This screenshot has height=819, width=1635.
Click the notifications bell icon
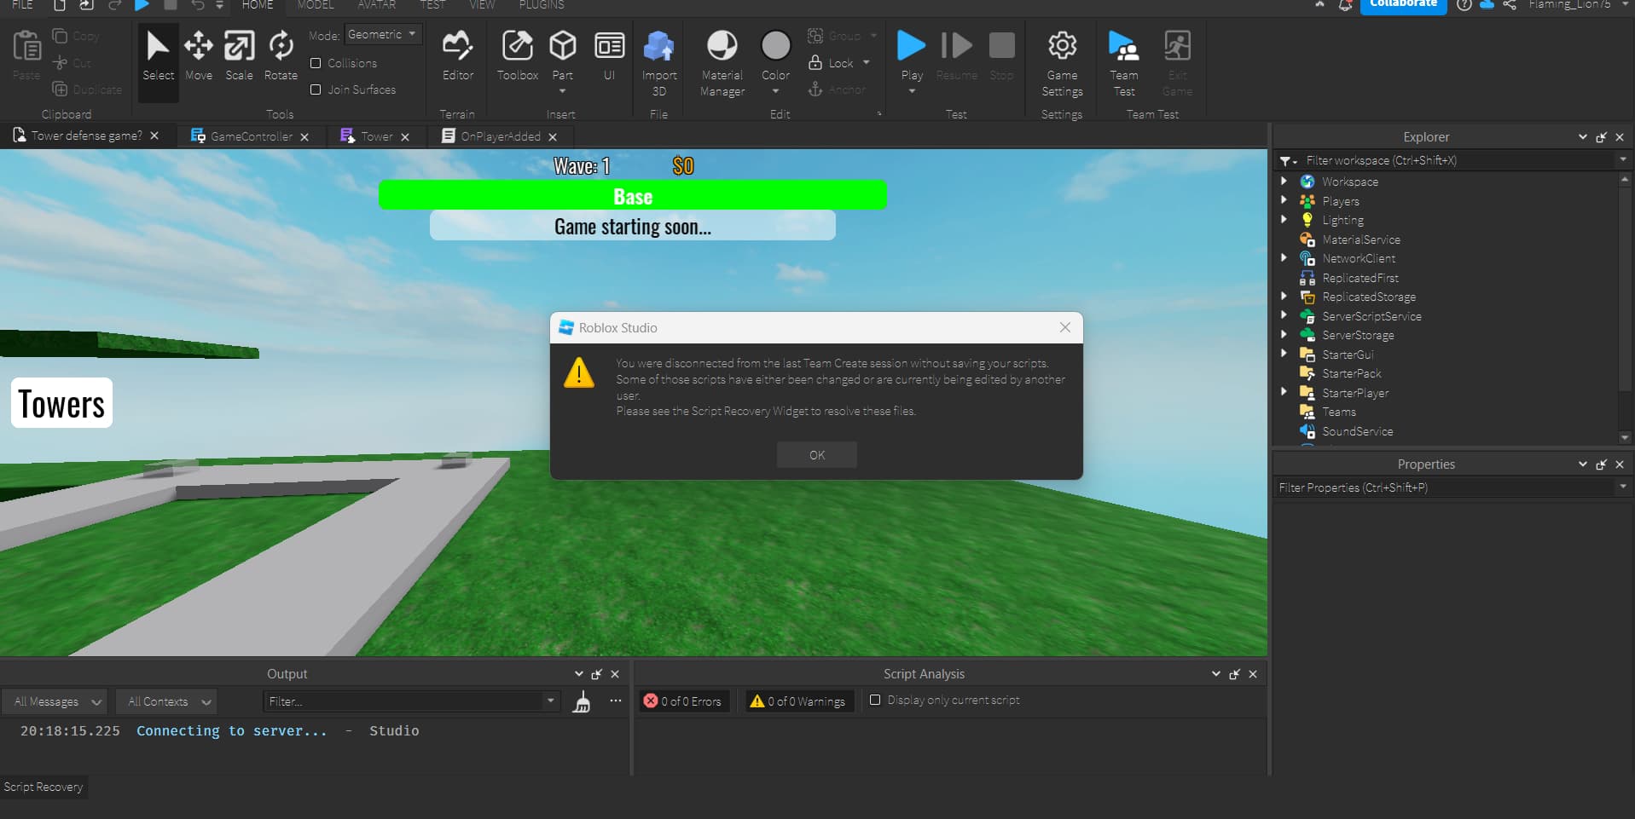[1346, 5]
